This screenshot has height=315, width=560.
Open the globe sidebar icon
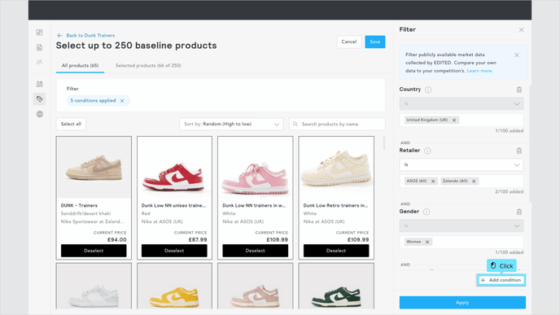point(40,114)
